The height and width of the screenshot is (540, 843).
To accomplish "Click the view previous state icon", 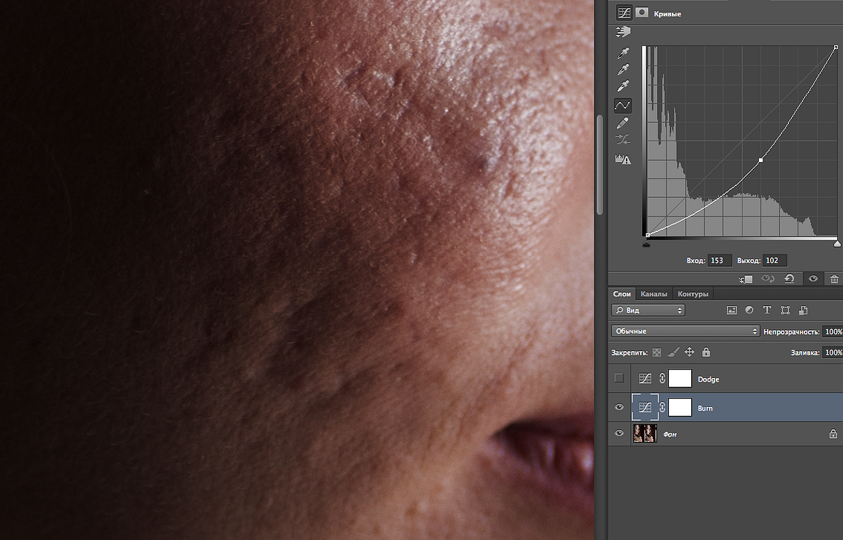I will 768,278.
